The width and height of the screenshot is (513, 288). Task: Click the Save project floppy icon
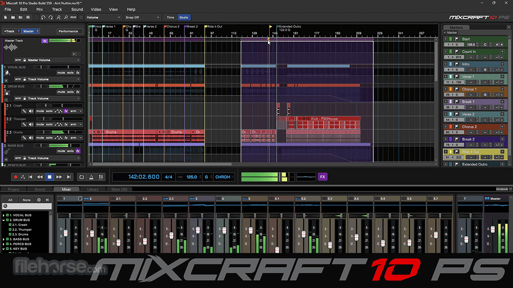pyautogui.click(x=28, y=17)
